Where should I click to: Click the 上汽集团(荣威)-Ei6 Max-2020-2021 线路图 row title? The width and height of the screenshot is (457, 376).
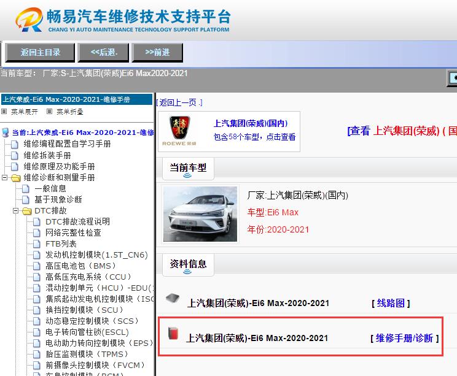258,303
